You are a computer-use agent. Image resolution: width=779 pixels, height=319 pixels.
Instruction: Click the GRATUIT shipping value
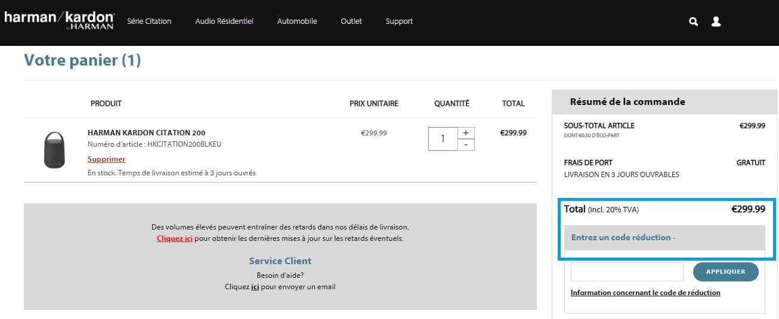pyautogui.click(x=751, y=162)
